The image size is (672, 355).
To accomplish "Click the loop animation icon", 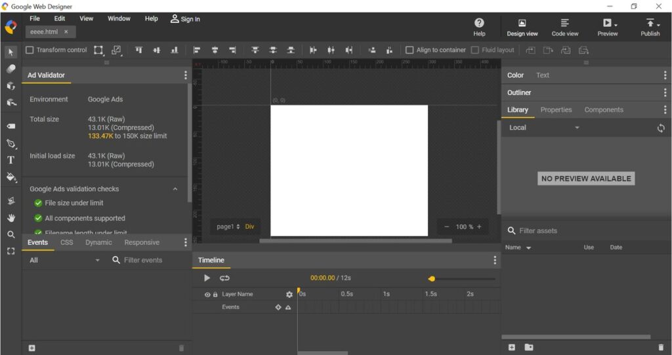I will coord(224,278).
